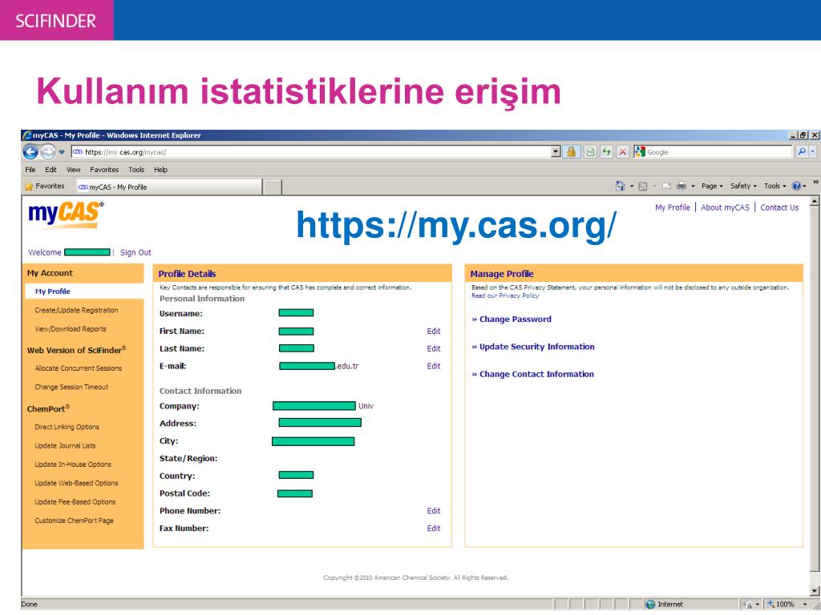The height and width of the screenshot is (615, 821).
Task: Open the Read our Privacy Policy link
Action: (x=505, y=295)
